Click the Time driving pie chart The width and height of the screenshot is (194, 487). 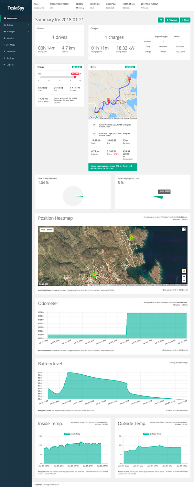point(73,196)
